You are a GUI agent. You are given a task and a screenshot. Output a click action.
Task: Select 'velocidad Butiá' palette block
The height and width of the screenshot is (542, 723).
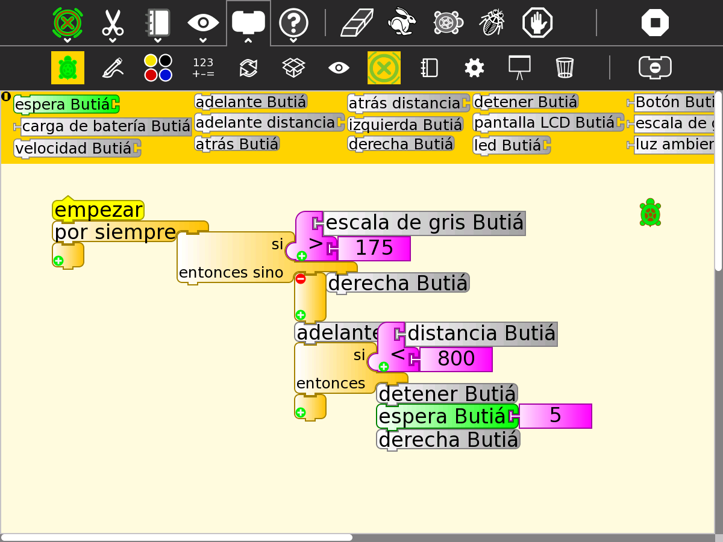tap(77, 148)
